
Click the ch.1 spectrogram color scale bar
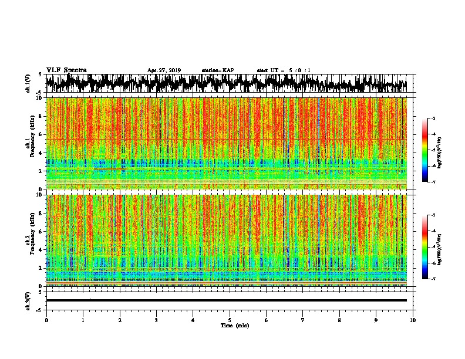coord(424,150)
